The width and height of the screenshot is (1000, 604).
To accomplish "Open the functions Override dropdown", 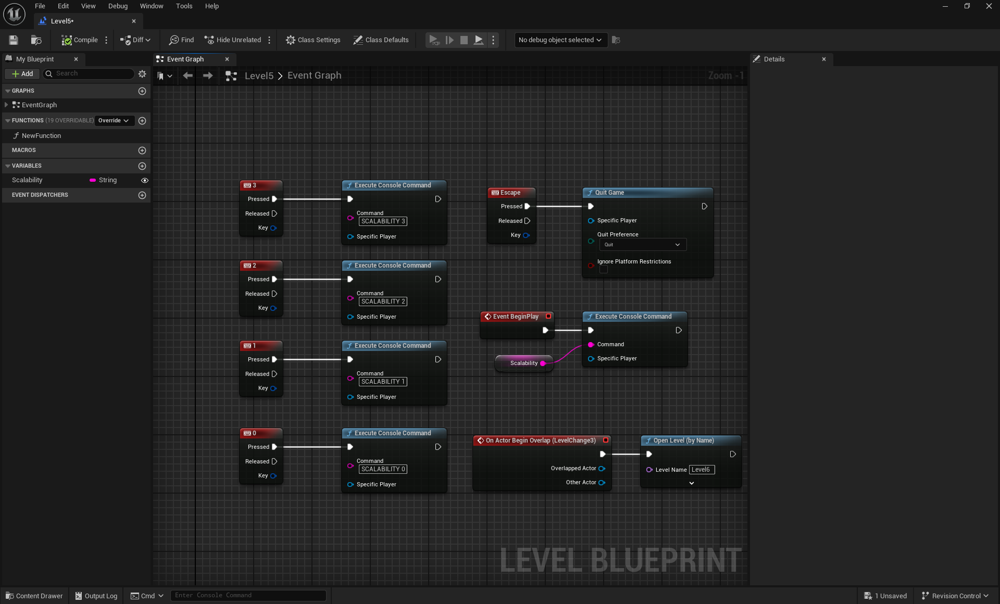I will click(114, 121).
